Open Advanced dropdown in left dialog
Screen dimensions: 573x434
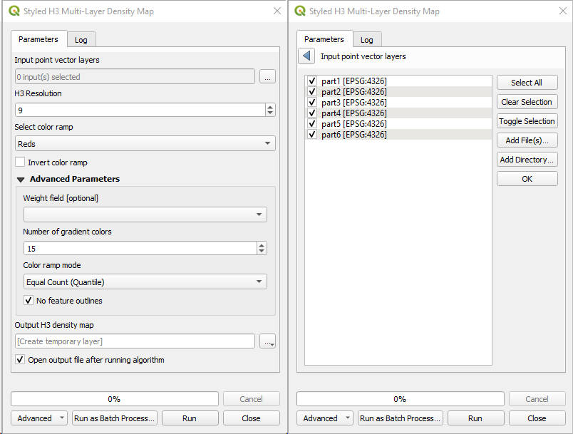(39, 418)
